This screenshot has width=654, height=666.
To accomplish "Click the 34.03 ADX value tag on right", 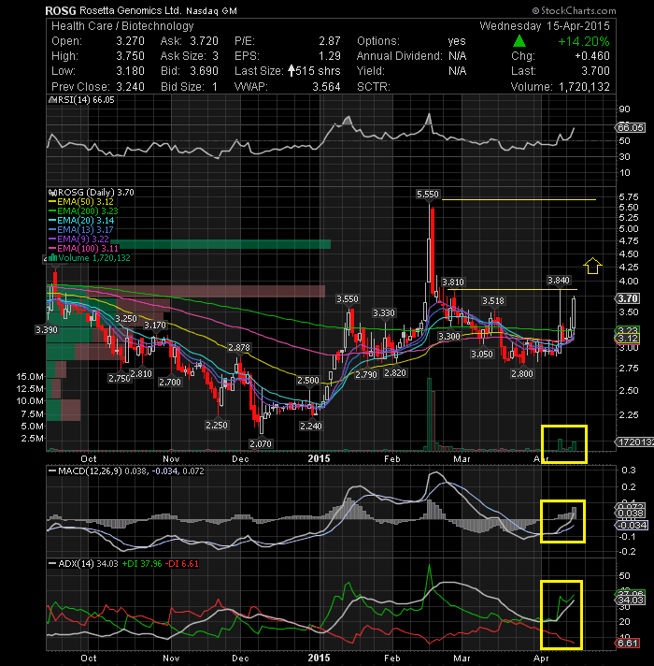I will point(631,600).
